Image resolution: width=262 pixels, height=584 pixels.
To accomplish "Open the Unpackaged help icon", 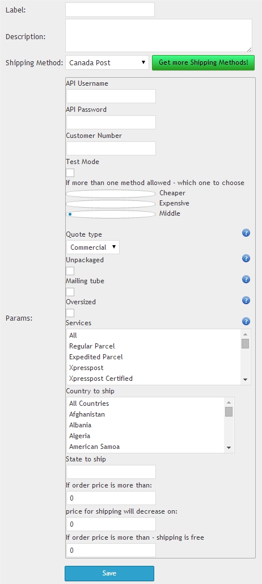I will (246, 258).
